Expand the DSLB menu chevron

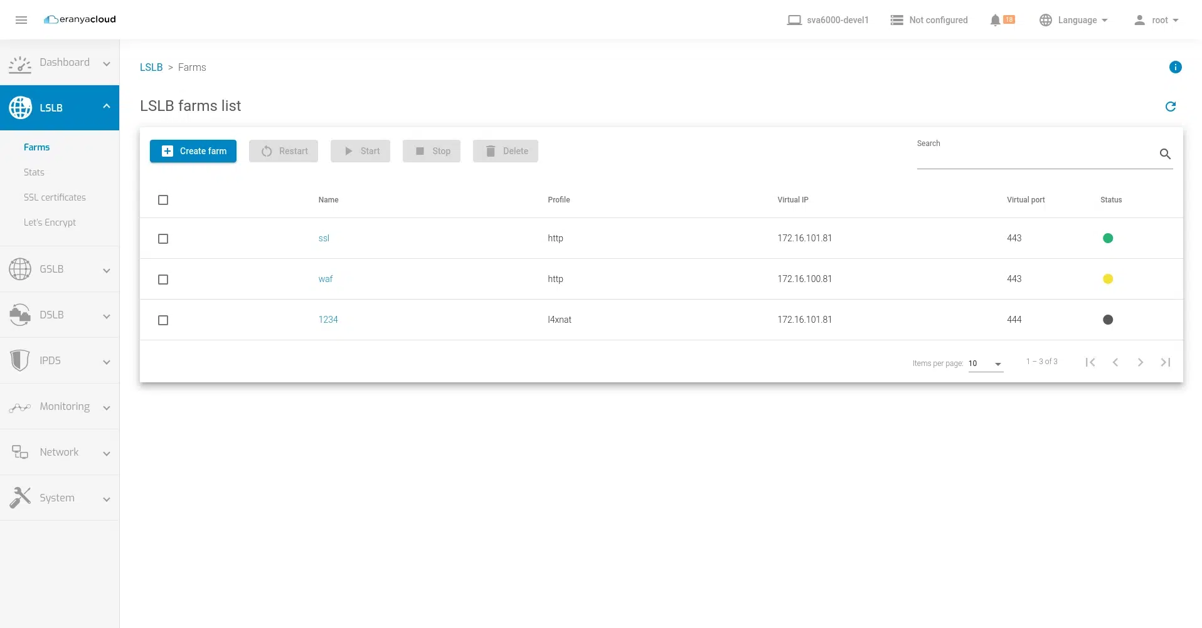tap(107, 316)
